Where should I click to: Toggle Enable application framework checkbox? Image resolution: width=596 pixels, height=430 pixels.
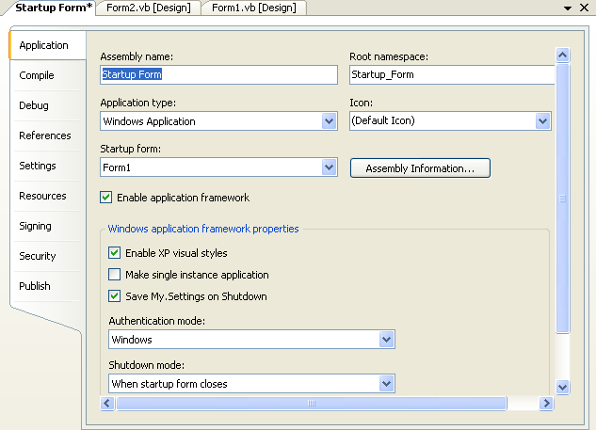click(x=106, y=198)
